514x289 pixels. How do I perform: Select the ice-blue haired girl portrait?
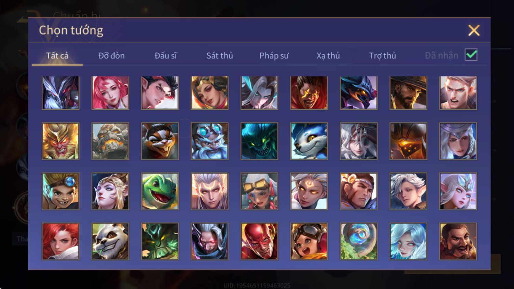point(408,241)
